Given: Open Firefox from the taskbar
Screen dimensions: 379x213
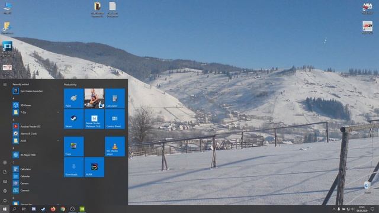Looking at the screenshot, I should [53, 209].
